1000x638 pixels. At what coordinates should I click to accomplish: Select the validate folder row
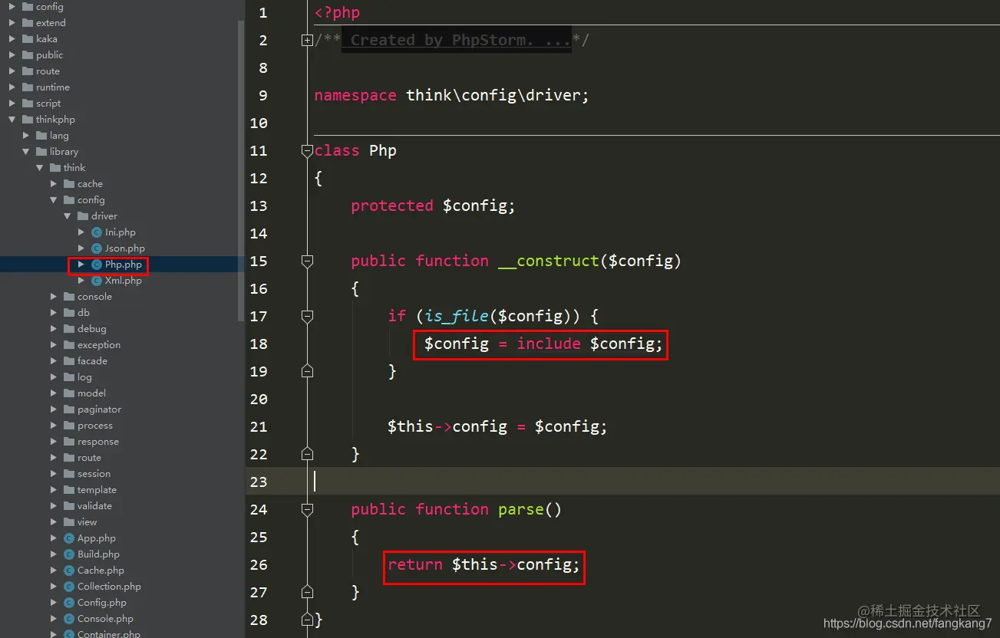coord(123,506)
